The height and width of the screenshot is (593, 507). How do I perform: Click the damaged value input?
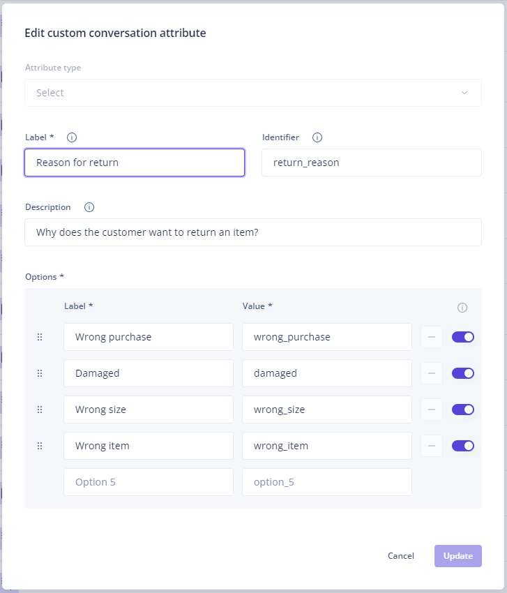click(x=327, y=373)
